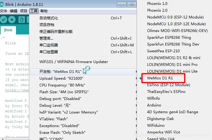Click the editor horizontal scrollbar left arrow
The height and width of the screenshot is (140, 212).
[x=3, y=139]
